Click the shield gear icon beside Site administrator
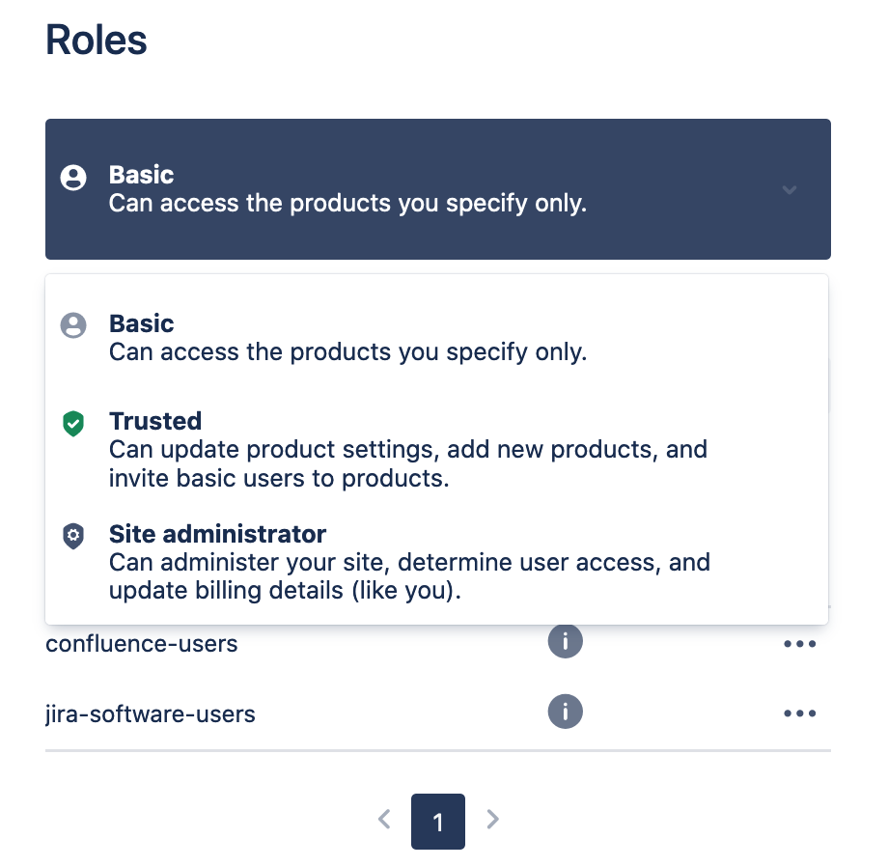Screen dimensions: 888x867 click(73, 537)
